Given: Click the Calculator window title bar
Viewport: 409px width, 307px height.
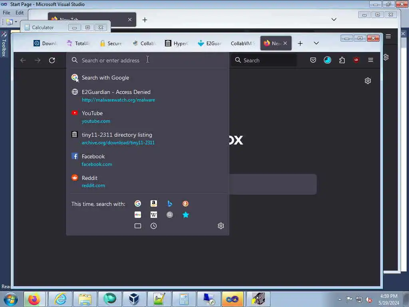Looking at the screenshot, I should 65,28.
